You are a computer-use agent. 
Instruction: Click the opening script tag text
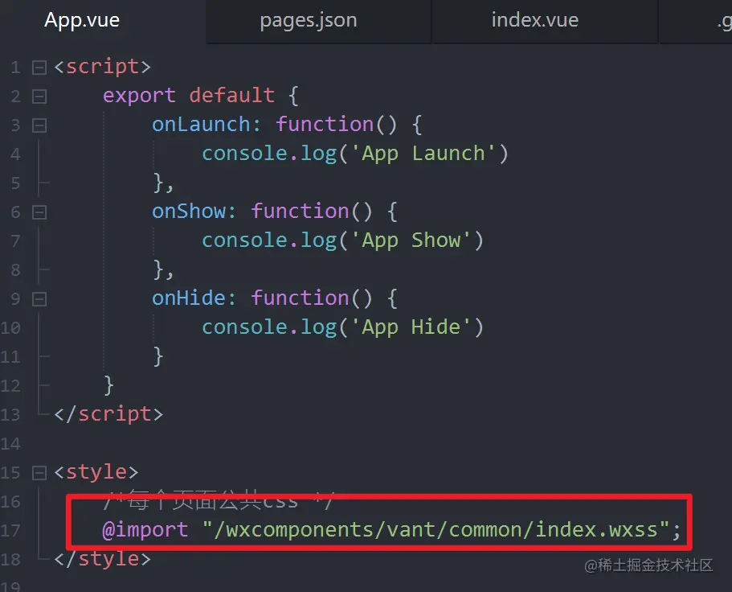pyautogui.click(x=102, y=67)
